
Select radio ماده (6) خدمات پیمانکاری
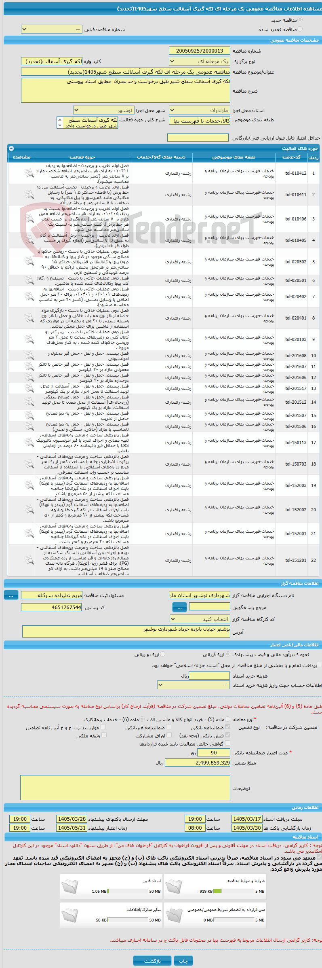pos(142,720)
